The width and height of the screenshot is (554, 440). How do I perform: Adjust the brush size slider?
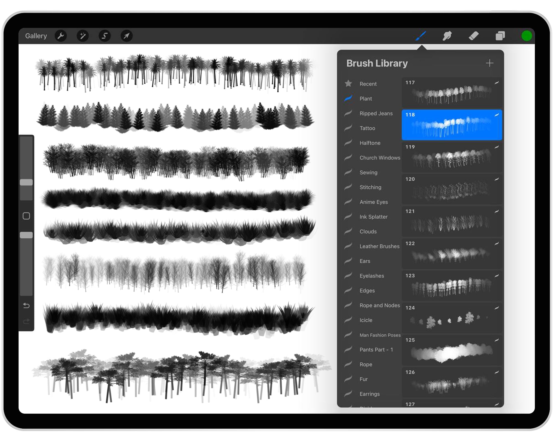pyautogui.click(x=26, y=182)
